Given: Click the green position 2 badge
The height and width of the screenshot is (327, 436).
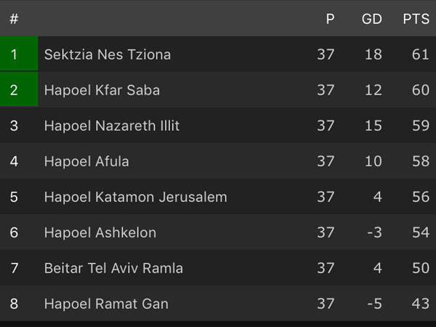Looking at the screenshot, I should 18,90.
